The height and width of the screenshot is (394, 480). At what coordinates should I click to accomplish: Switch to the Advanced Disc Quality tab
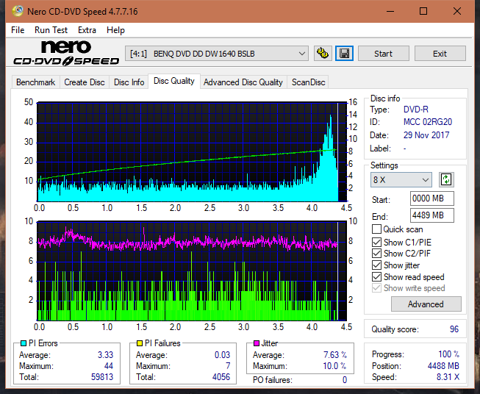(x=243, y=82)
